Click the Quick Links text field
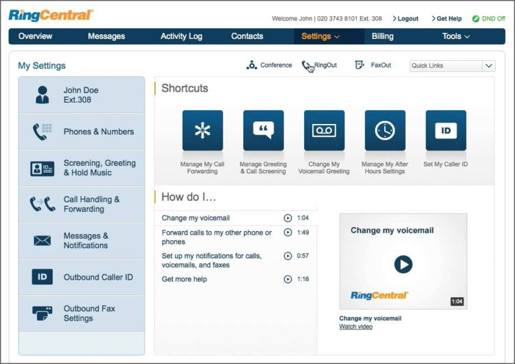 point(446,66)
